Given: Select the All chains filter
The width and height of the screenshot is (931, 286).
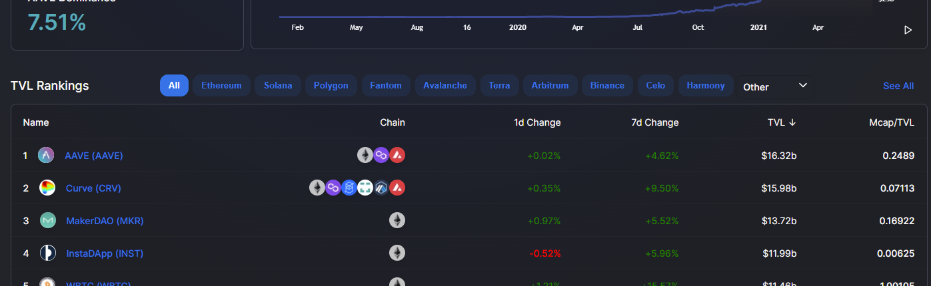Looking at the screenshot, I should click(x=174, y=86).
